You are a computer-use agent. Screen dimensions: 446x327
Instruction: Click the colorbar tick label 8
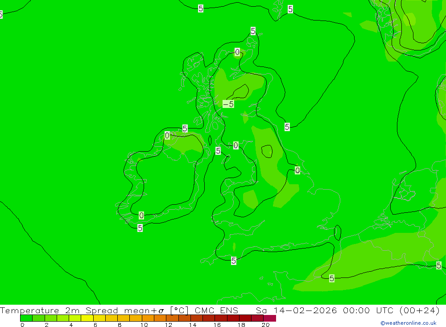(120, 325)
